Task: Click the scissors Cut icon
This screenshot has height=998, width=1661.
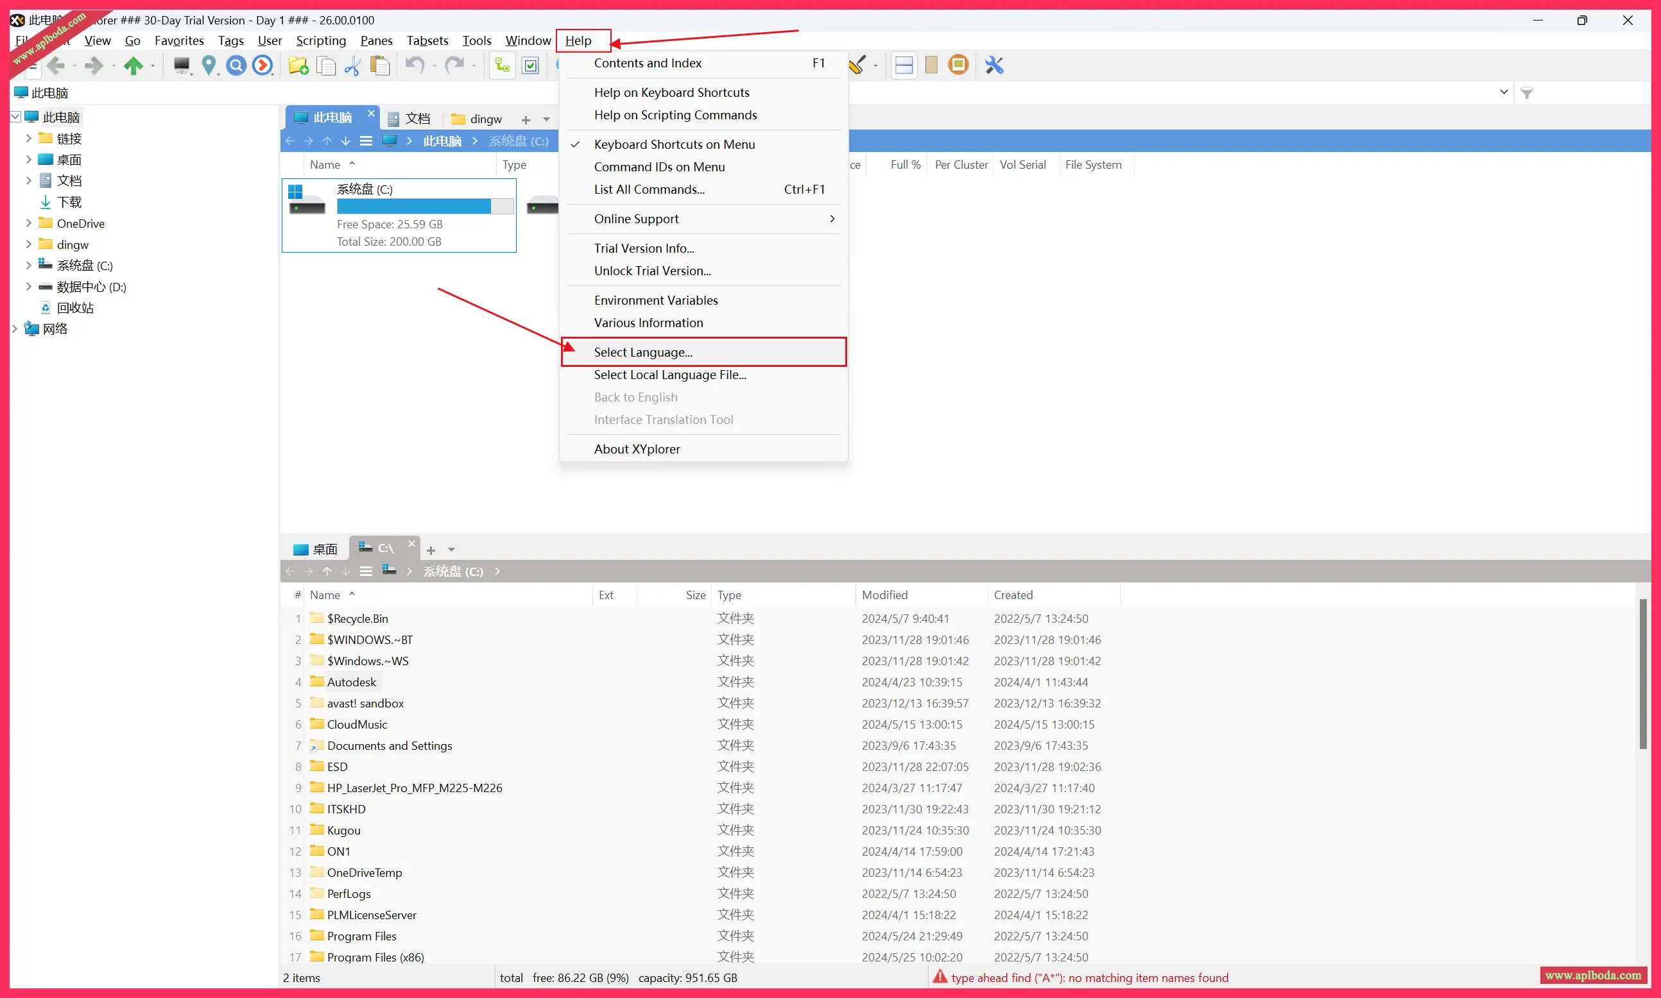Action: [352, 65]
